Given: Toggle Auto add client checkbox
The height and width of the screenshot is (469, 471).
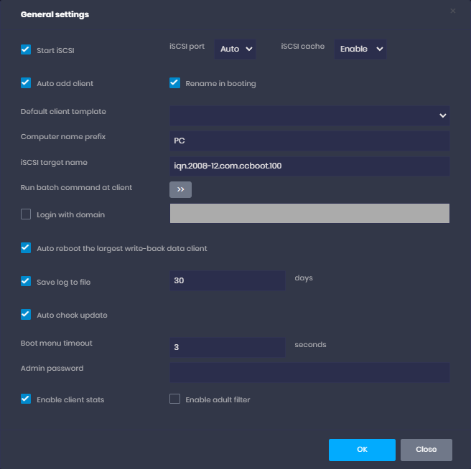Looking at the screenshot, I should coord(26,83).
